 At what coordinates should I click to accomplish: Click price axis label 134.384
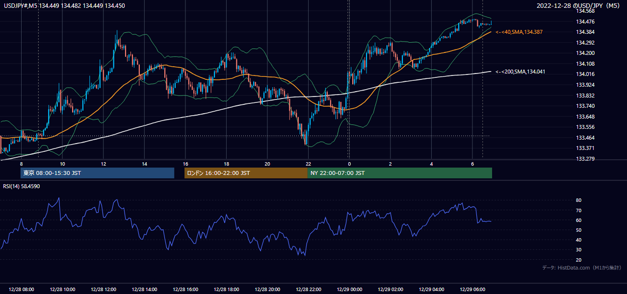586,32
